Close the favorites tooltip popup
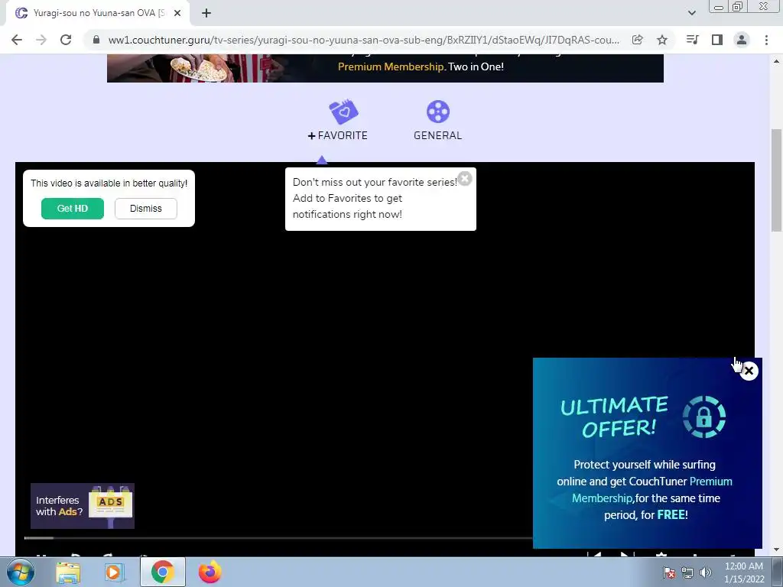Screen dimensions: 783x587 465,179
